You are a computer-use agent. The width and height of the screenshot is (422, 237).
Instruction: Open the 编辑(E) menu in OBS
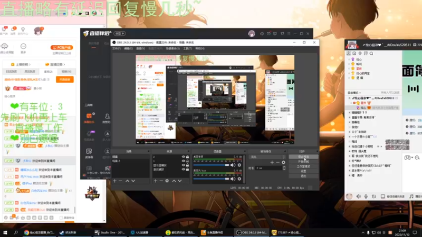tap(128, 48)
